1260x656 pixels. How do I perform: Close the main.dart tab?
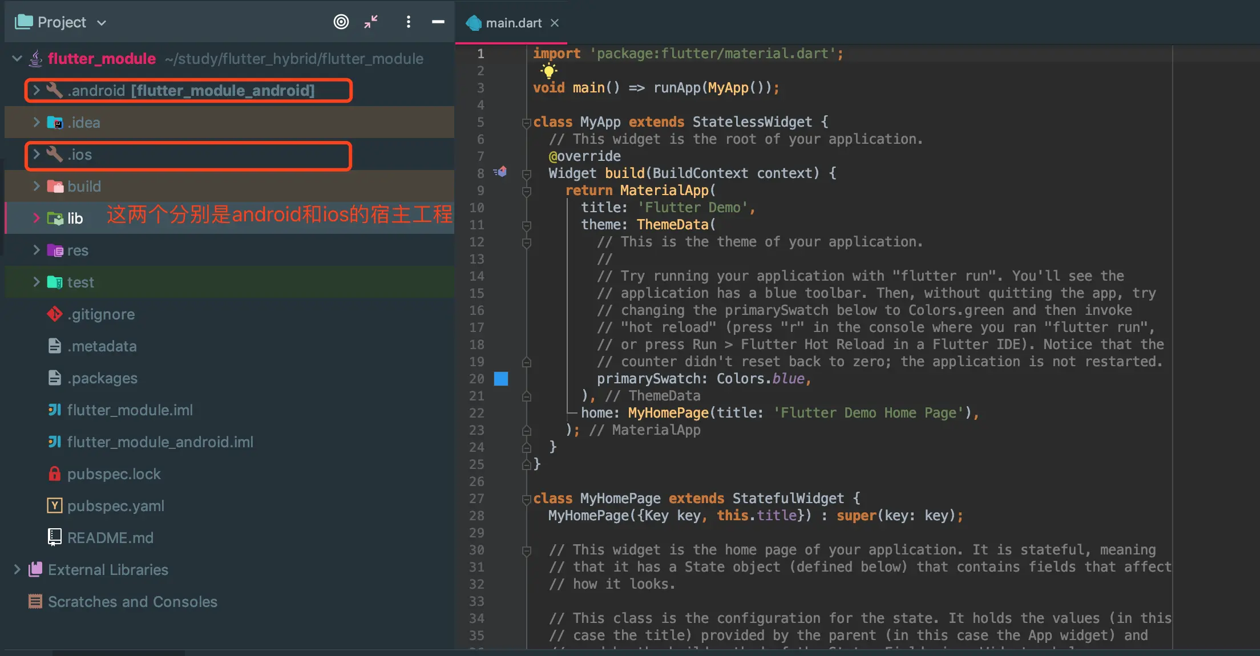click(555, 23)
